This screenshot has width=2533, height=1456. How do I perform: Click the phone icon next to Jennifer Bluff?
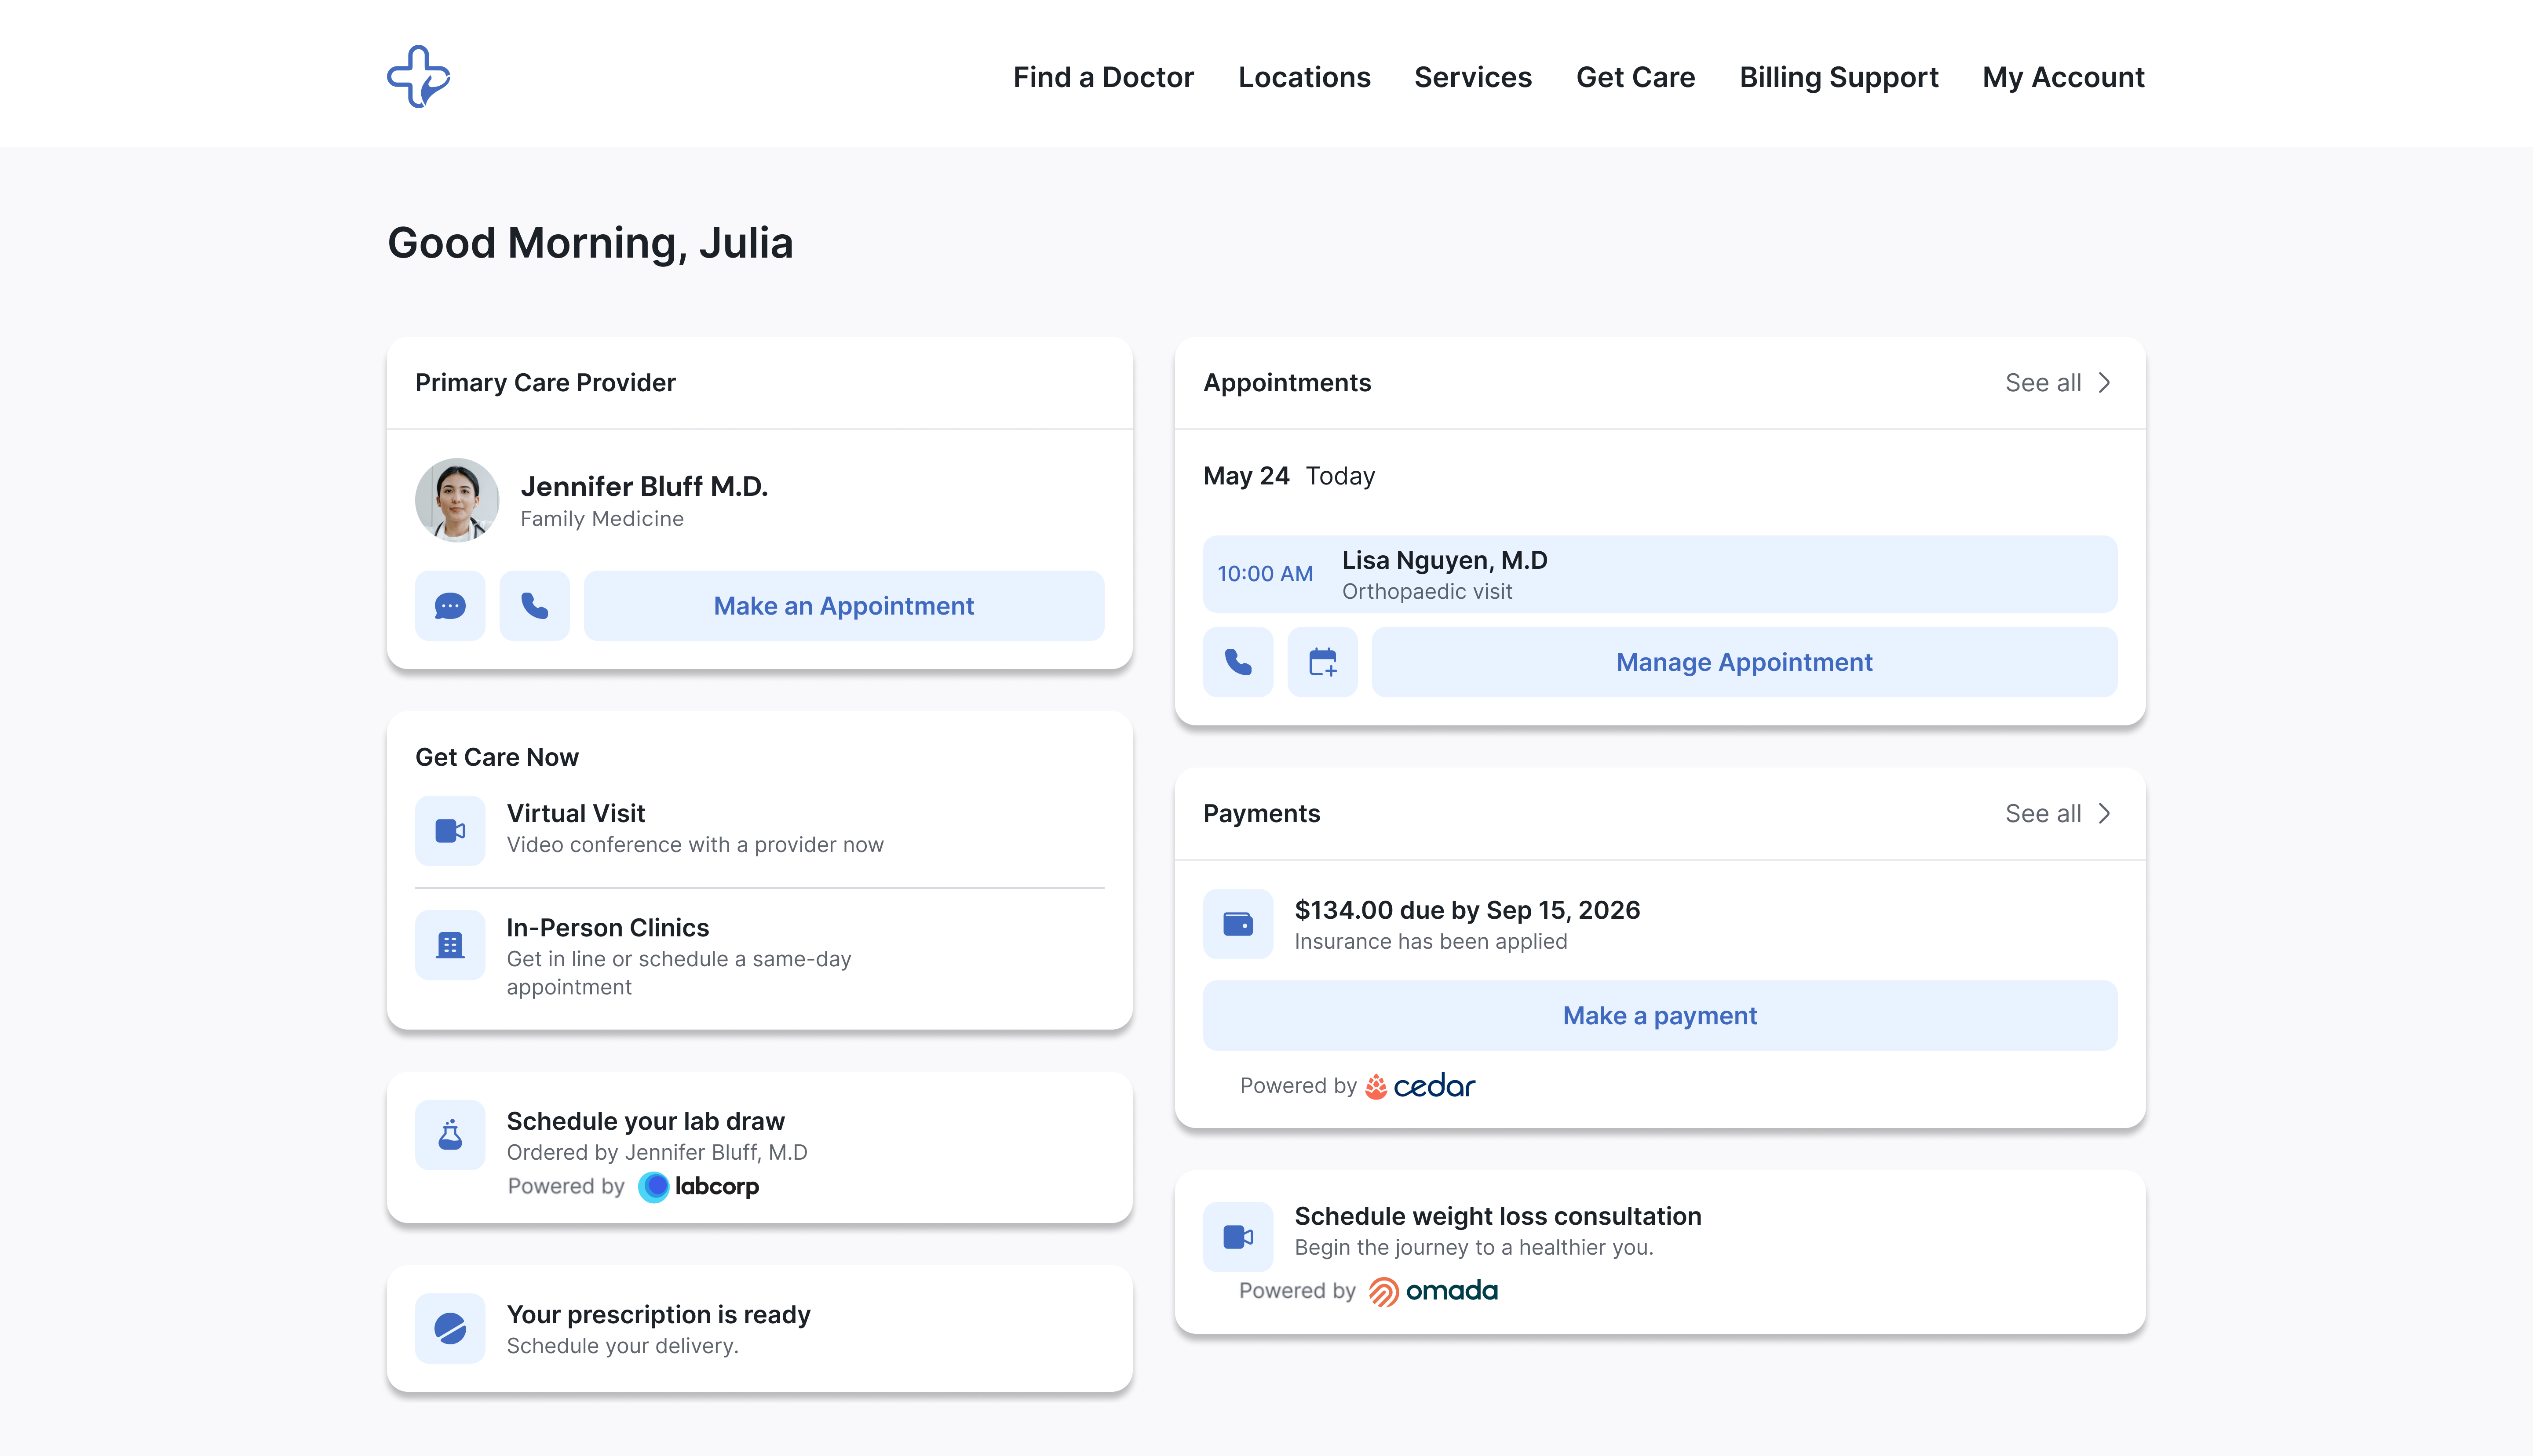[533, 605]
